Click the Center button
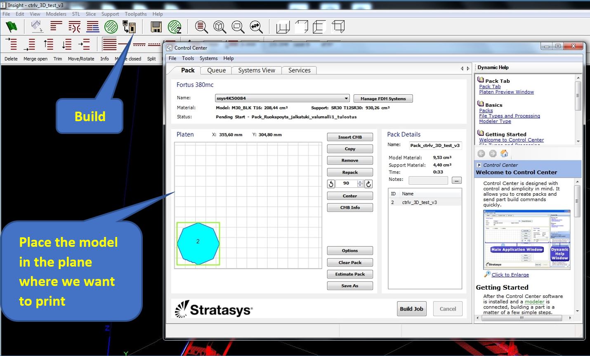590x356 pixels. [x=350, y=196]
